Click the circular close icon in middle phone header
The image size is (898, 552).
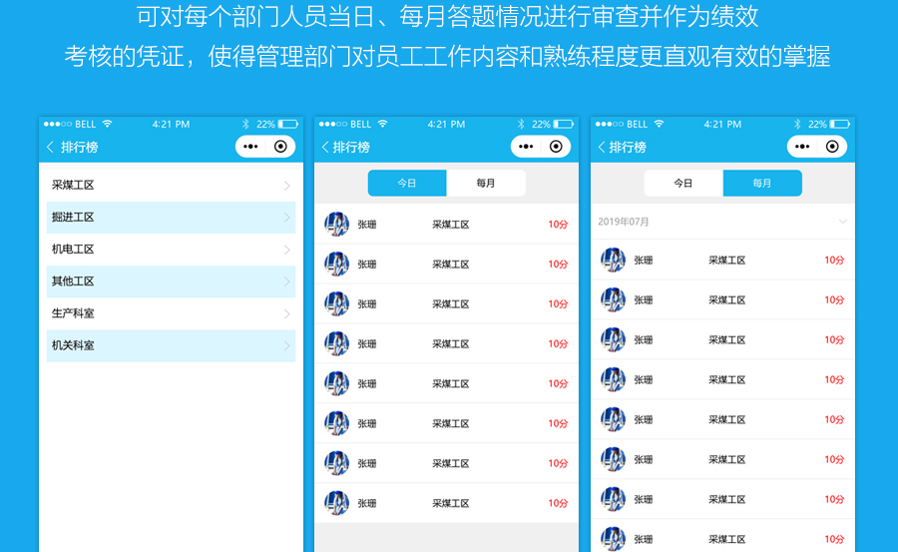pyautogui.click(x=556, y=147)
